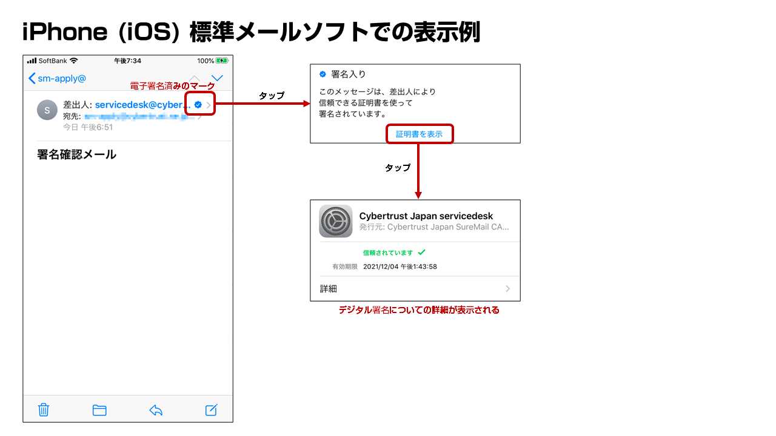Tap the compose new message icon
776x436 pixels.
211,410
